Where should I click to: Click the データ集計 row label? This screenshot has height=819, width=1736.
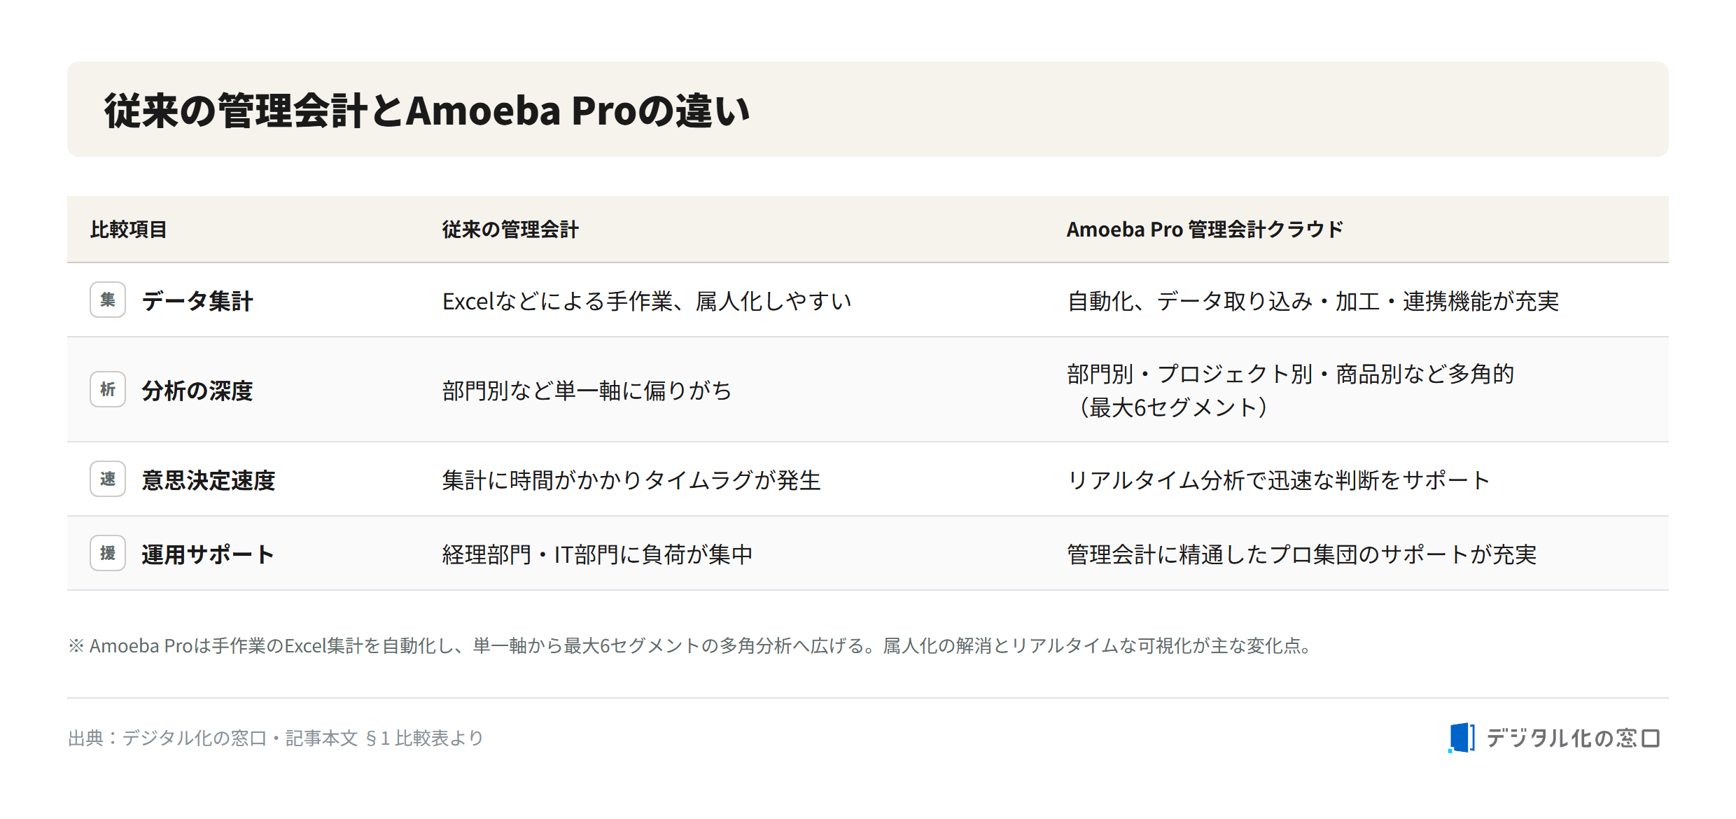point(197,301)
